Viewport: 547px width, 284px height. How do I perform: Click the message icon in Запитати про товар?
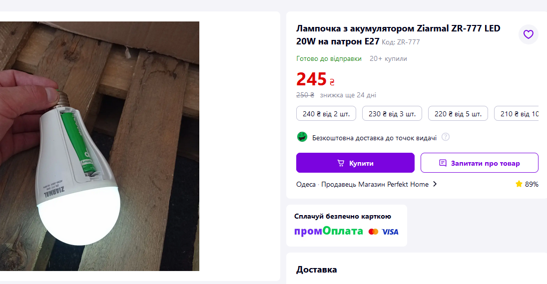tap(443, 163)
